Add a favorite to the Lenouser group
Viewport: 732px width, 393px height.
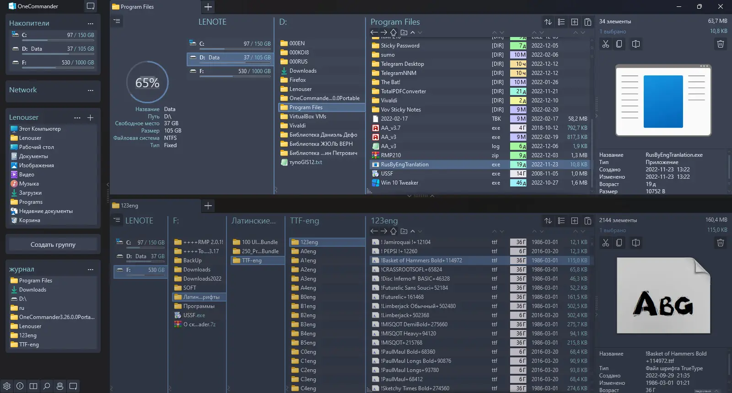point(91,117)
